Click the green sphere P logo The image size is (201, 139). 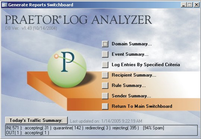tap(67, 68)
